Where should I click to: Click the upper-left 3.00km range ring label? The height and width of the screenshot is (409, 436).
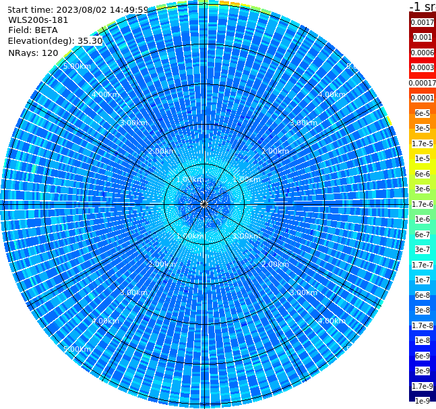pos(133,123)
